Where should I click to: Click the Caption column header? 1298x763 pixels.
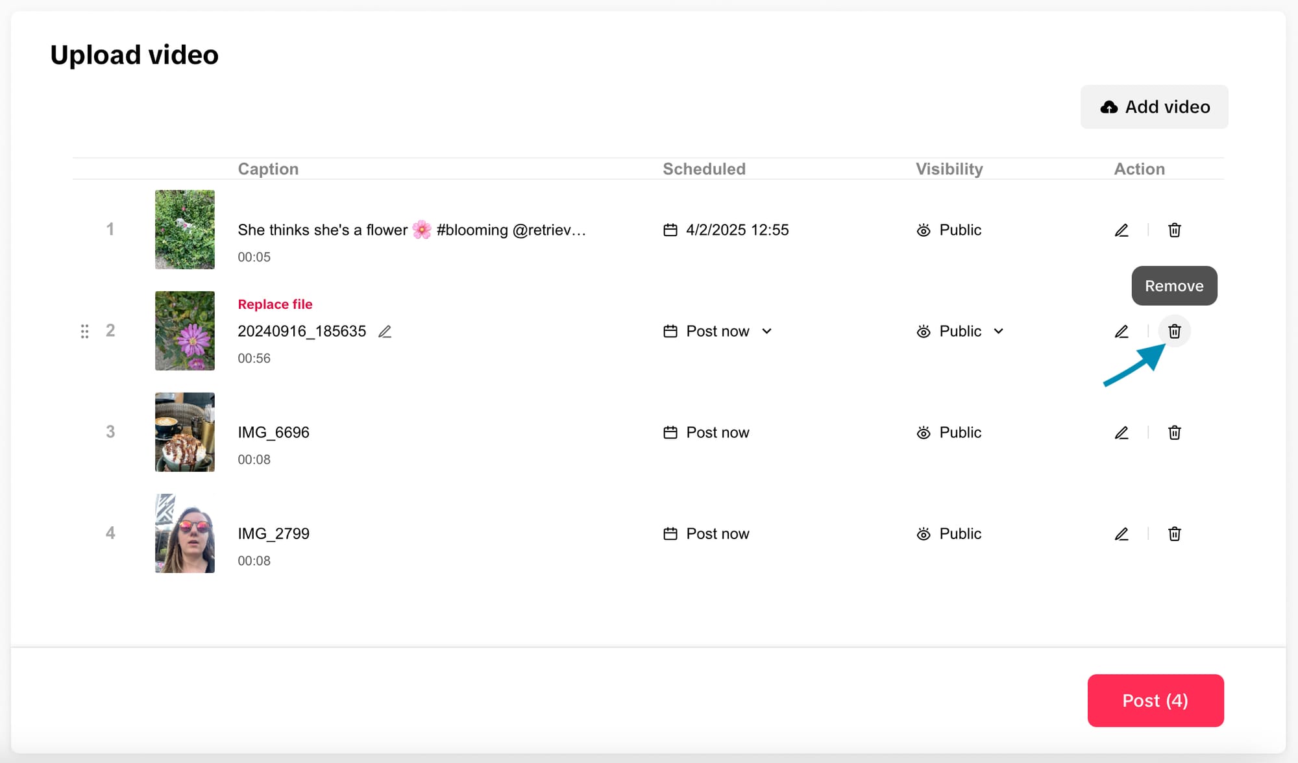tap(268, 169)
